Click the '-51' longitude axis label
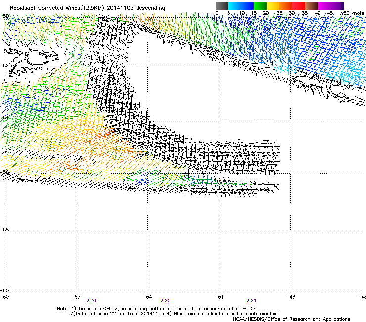Screen dimensions: 366x322 [219, 297]
